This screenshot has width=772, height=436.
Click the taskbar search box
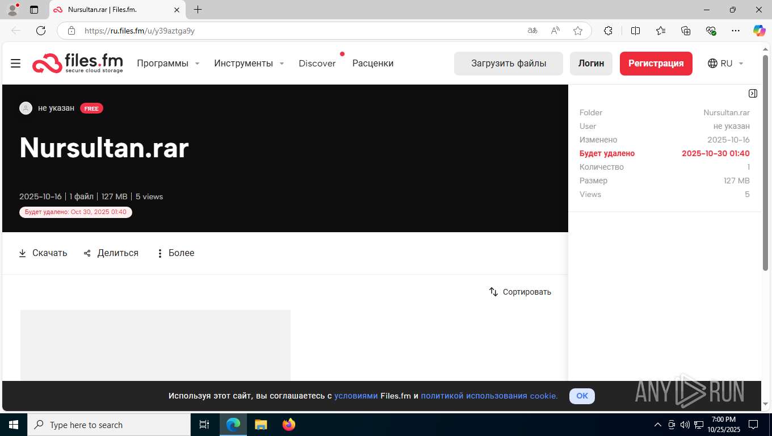click(x=109, y=425)
